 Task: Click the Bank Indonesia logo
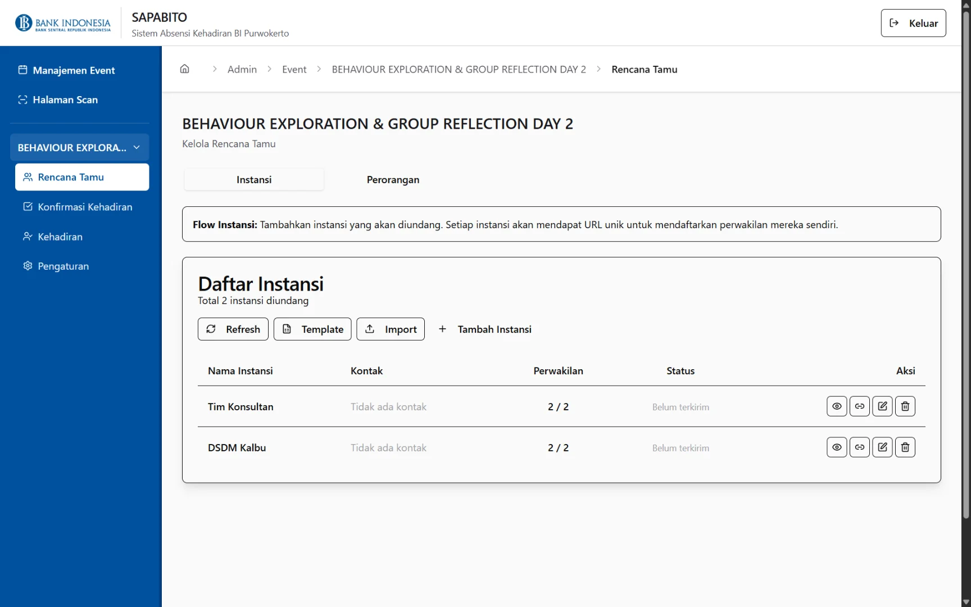pos(63,23)
